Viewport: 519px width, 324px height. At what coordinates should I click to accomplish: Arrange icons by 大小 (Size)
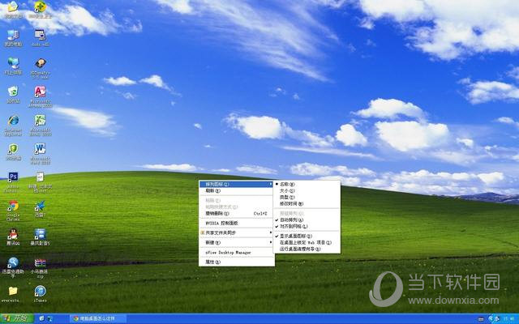pos(307,191)
